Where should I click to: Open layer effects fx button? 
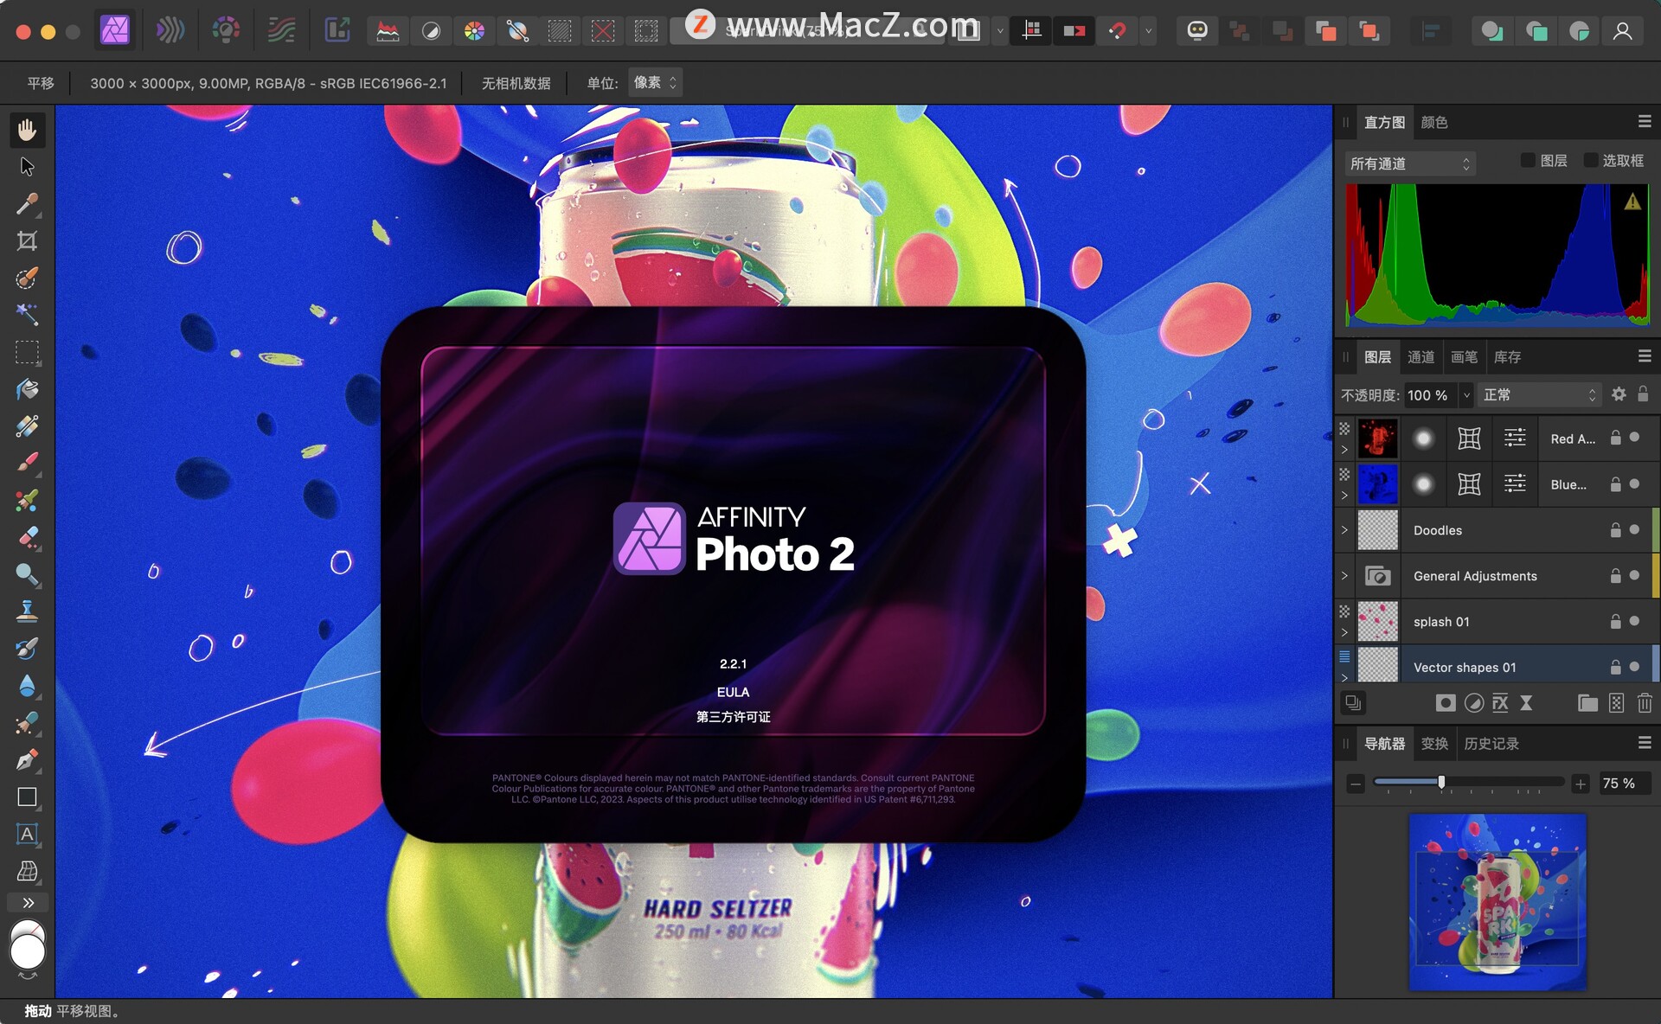1500,703
